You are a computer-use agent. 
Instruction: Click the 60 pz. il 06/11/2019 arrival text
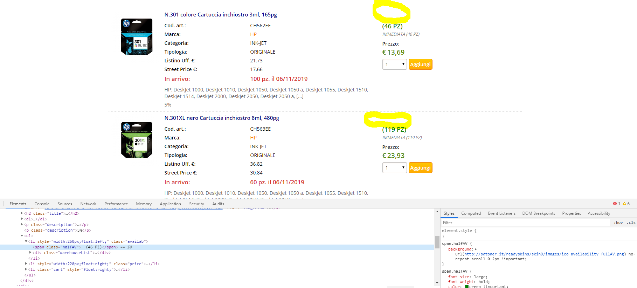[x=277, y=182]
